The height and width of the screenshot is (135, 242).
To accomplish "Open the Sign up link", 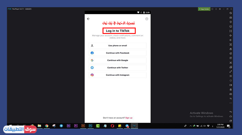I will coord(129,118).
